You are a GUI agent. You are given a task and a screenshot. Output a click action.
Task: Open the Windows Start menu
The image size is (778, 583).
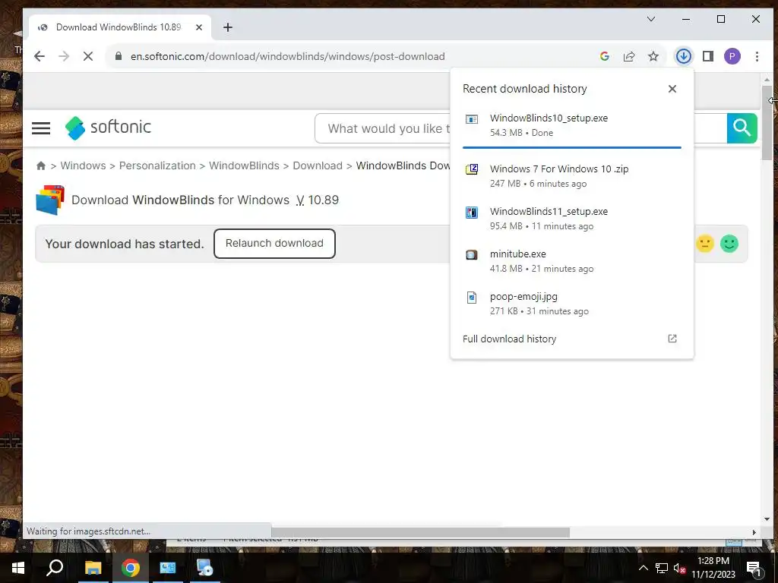[18, 568]
